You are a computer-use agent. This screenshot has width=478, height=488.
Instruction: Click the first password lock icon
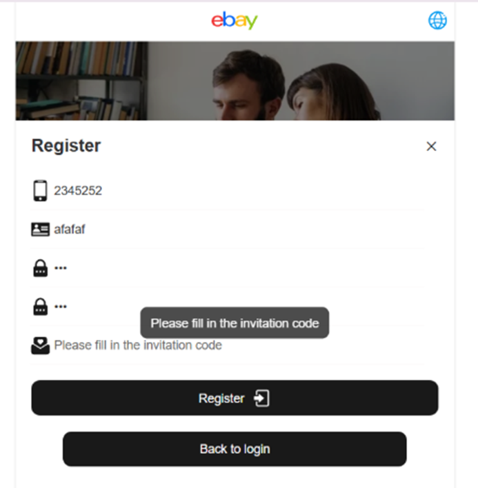click(x=41, y=268)
